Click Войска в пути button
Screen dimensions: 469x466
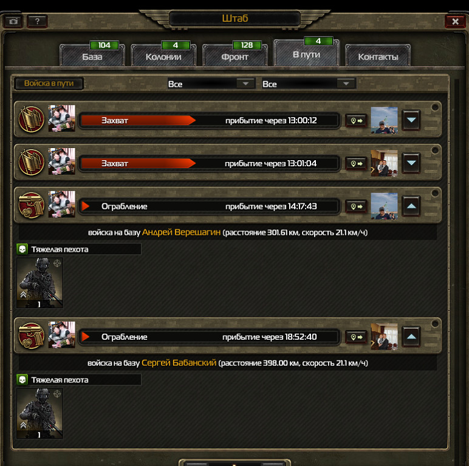click(49, 83)
